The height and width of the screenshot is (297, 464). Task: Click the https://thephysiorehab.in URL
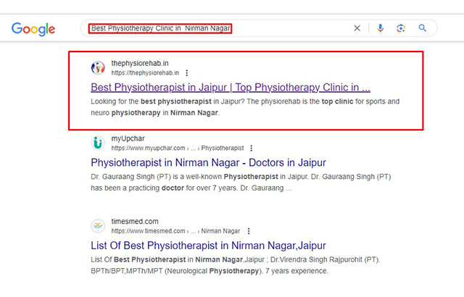[x=145, y=73]
